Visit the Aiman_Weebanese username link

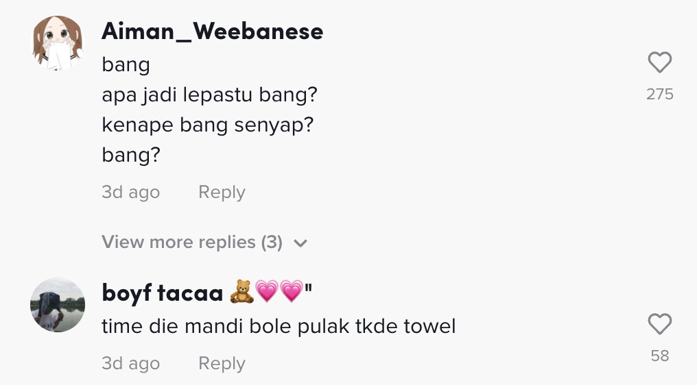pos(212,31)
